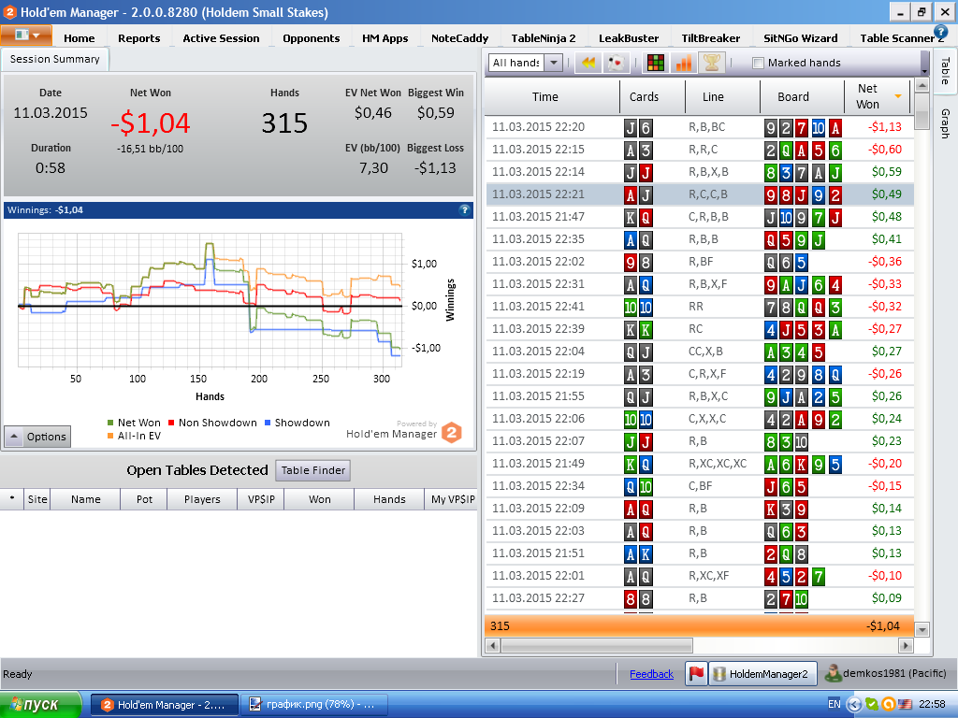Click the Table Finder button
The image size is (958, 718).
point(312,470)
